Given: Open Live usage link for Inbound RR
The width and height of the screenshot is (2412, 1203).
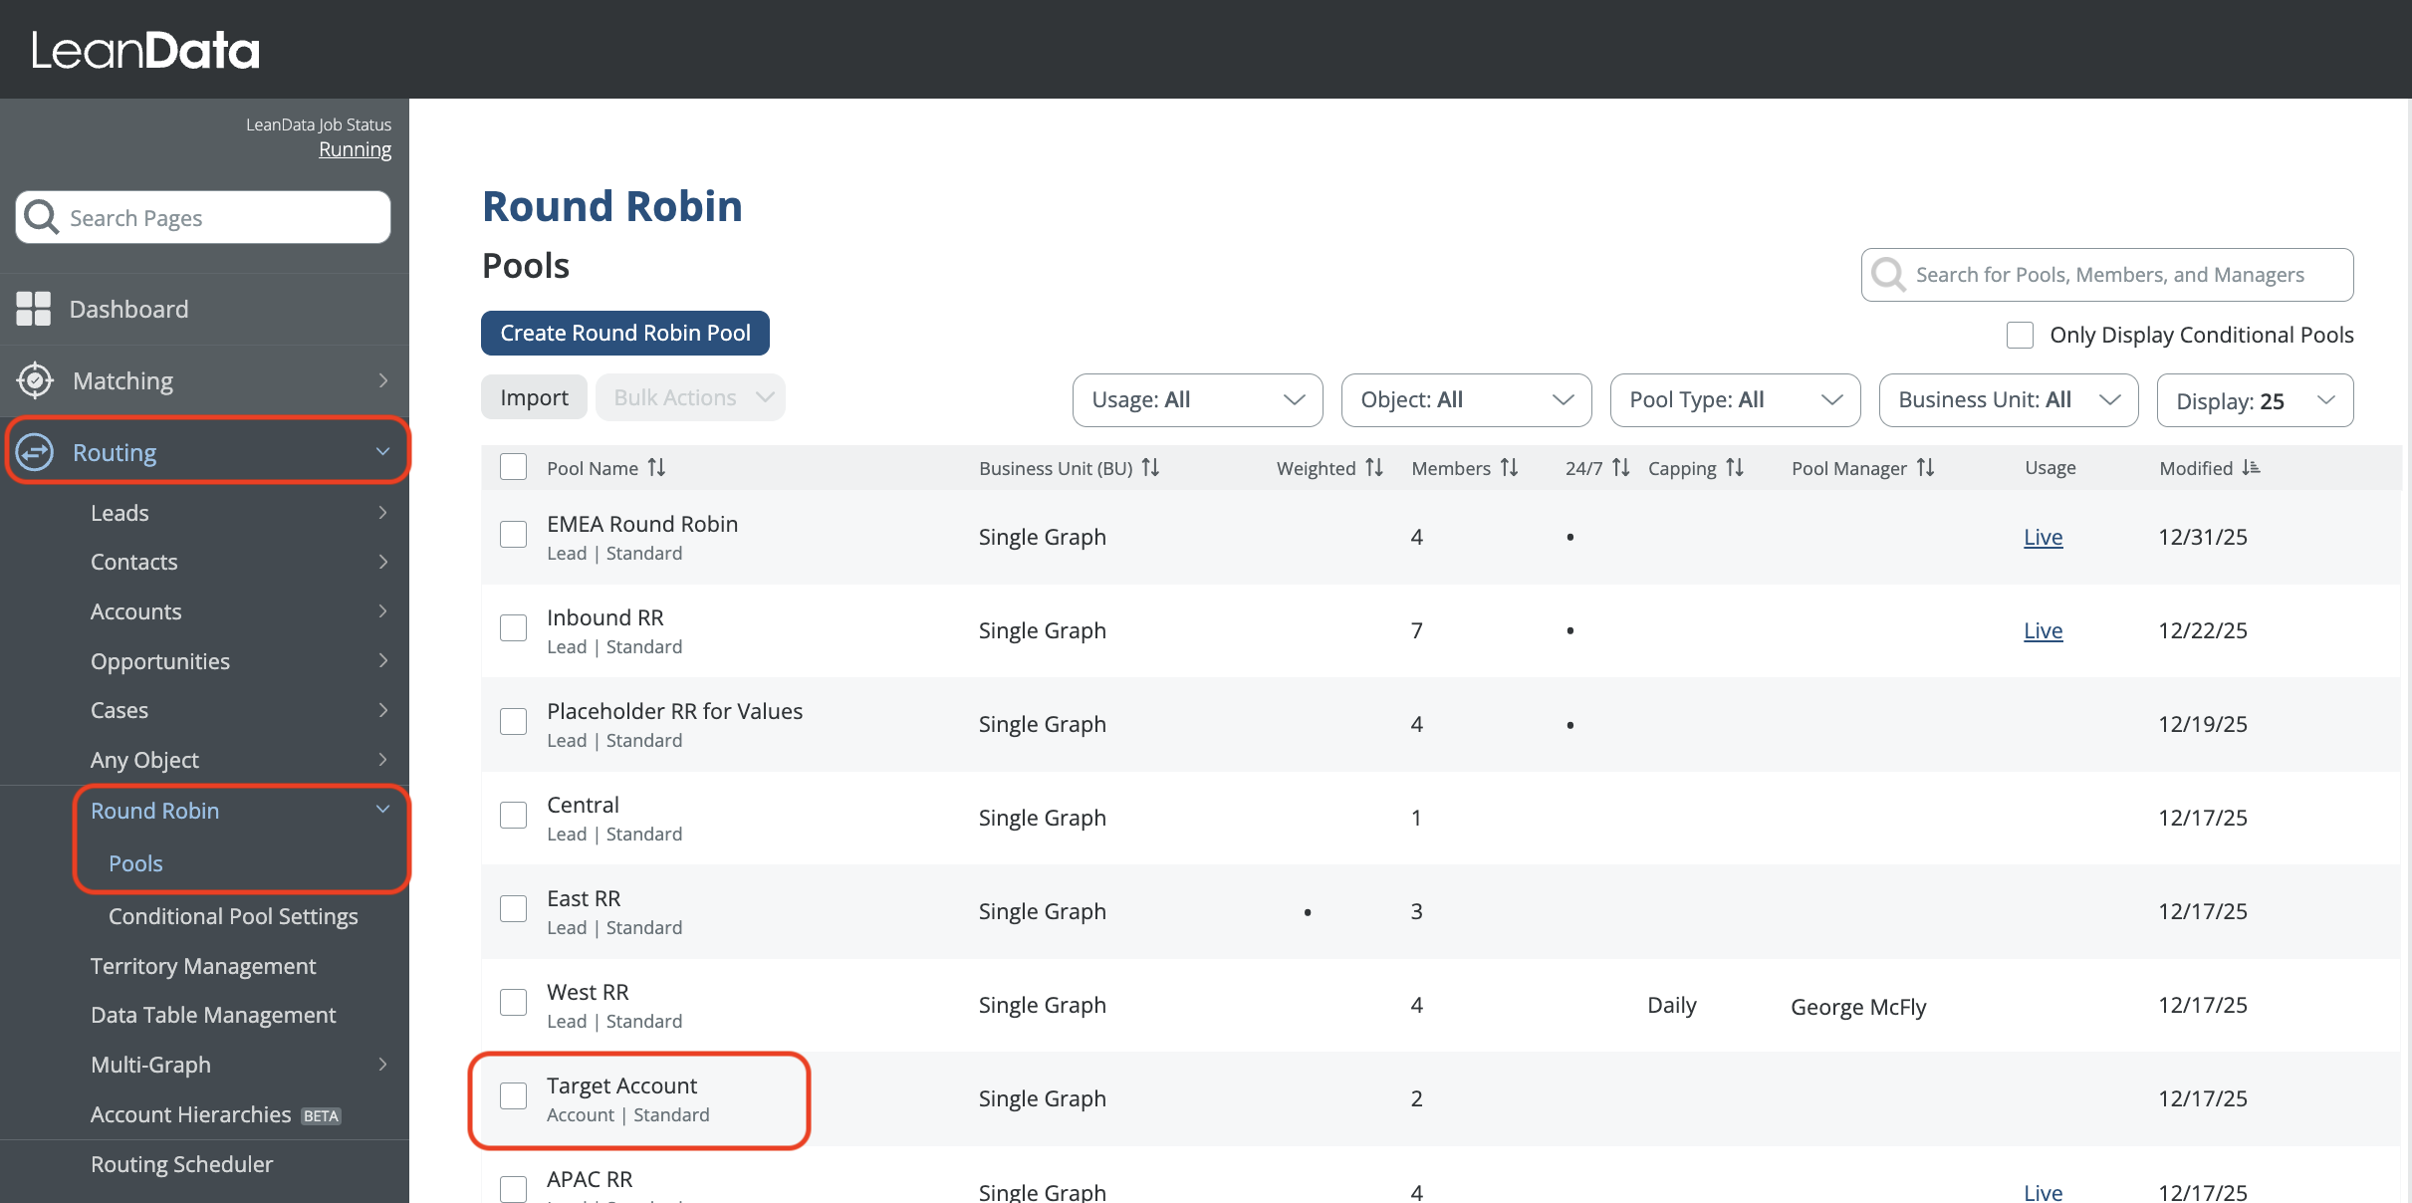Looking at the screenshot, I should click(2043, 630).
